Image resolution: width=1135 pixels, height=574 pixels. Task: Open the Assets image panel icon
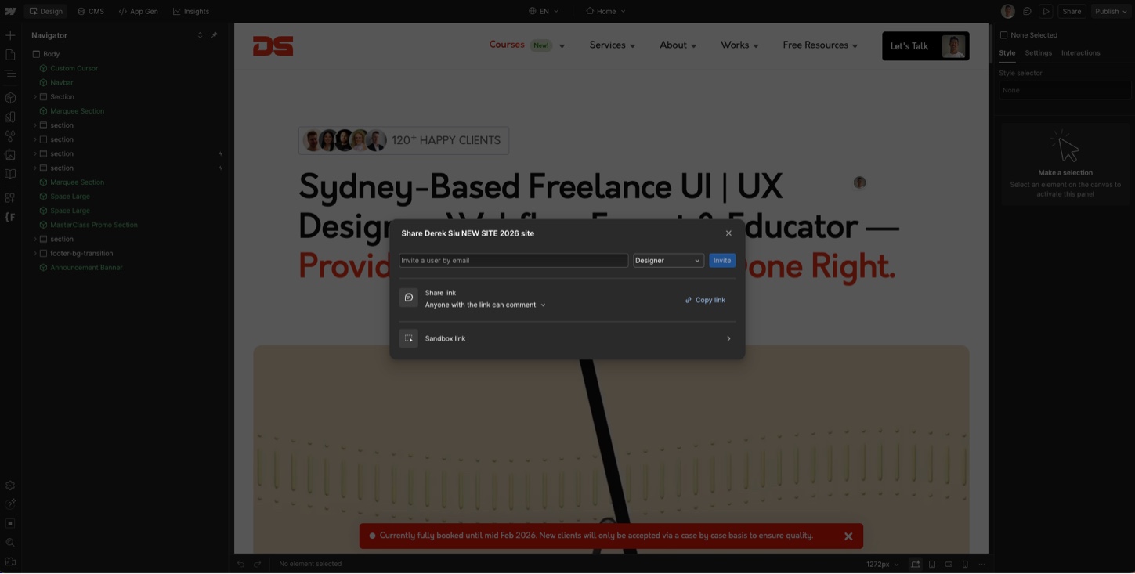[x=10, y=155]
